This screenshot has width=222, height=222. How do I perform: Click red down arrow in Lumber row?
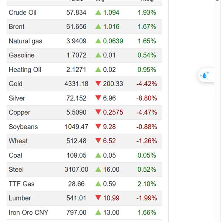point(98,198)
